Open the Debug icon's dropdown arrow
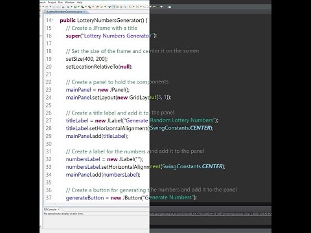The height and width of the screenshot is (233, 311). point(71,7)
